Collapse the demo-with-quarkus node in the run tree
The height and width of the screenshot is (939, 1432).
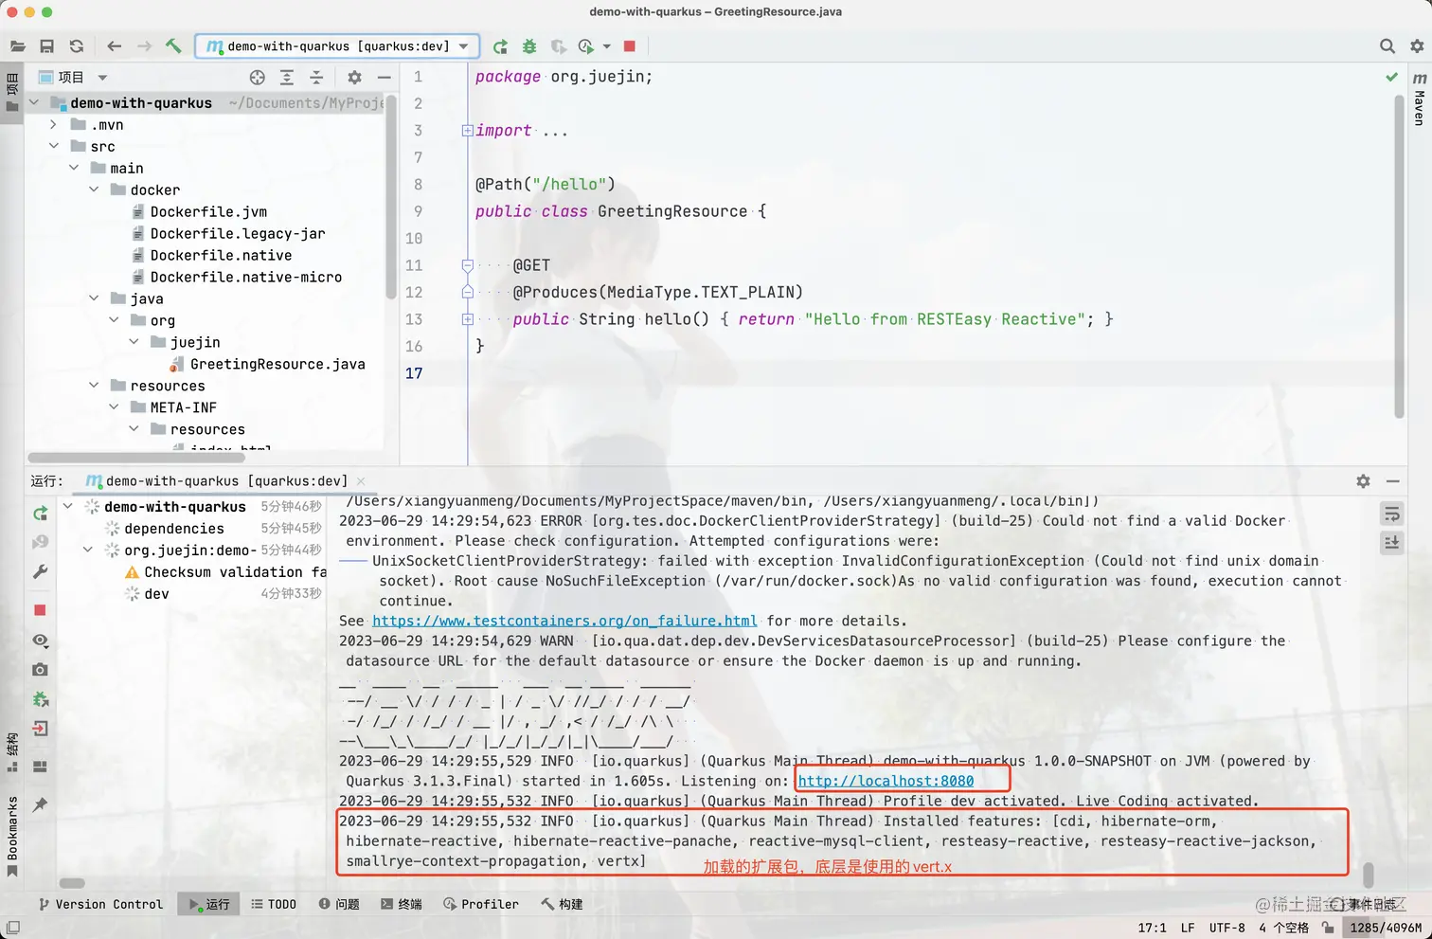pos(68,506)
